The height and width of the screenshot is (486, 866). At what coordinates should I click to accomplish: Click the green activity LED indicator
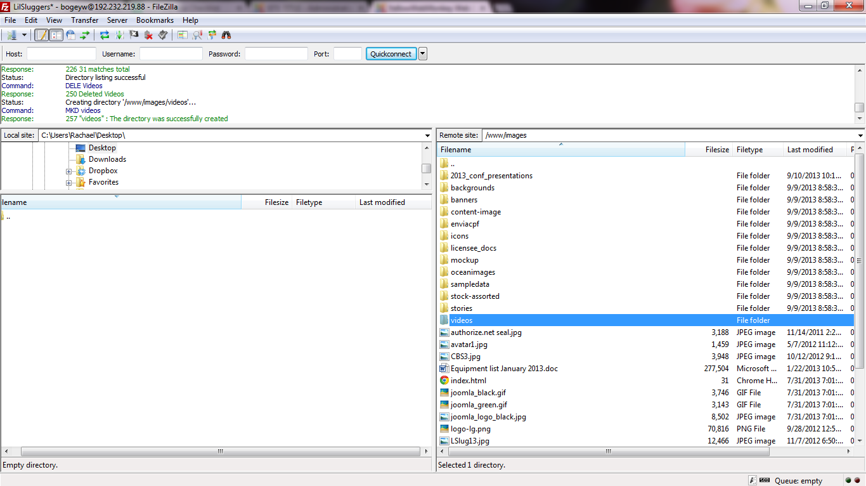tap(848, 480)
